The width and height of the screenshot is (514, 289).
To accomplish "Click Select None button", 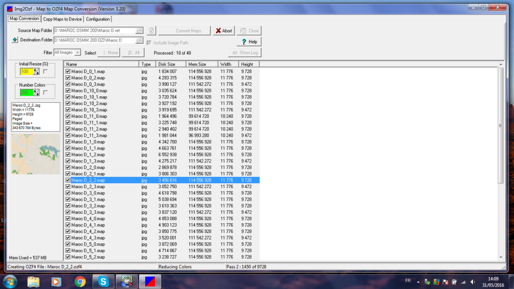I will 109,53.
